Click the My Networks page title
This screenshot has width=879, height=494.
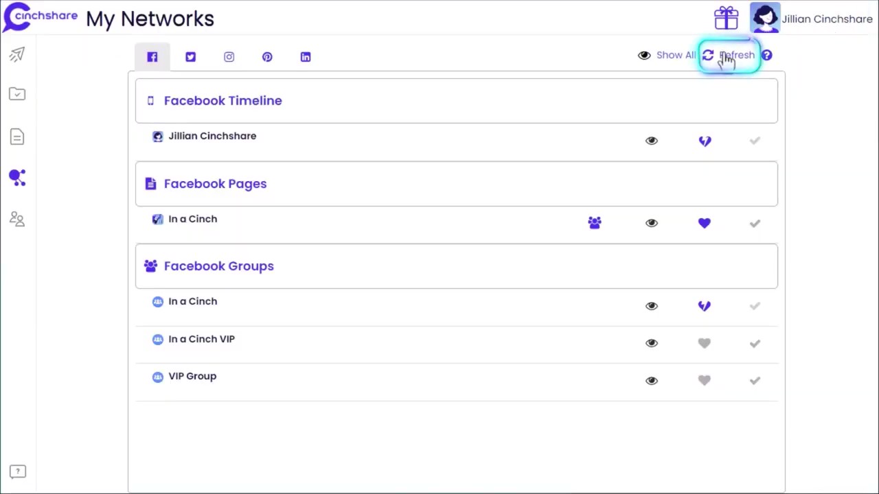coord(150,19)
